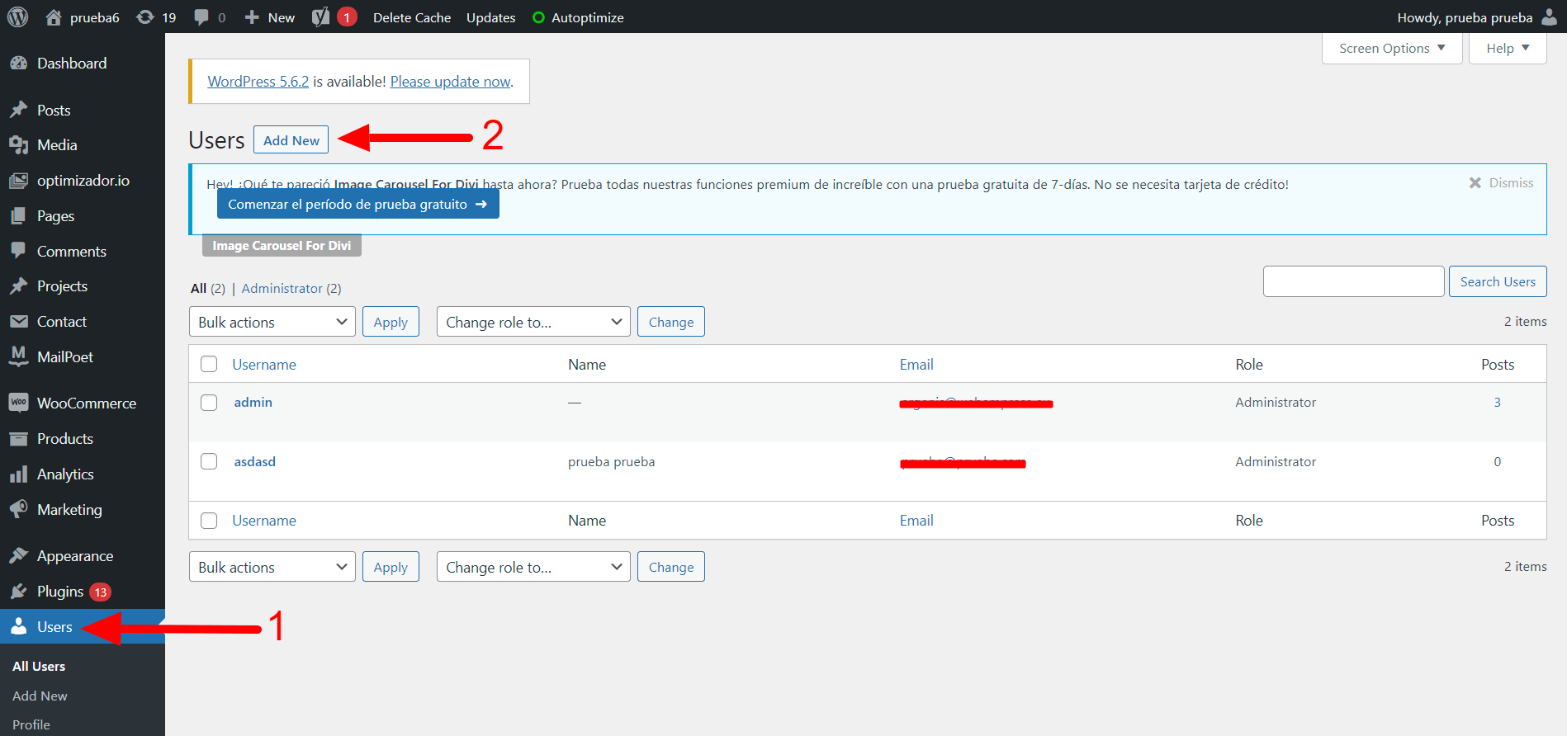Click the bottom Apply button
Viewport: 1567px width, 736px height.
(x=391, y=567)
